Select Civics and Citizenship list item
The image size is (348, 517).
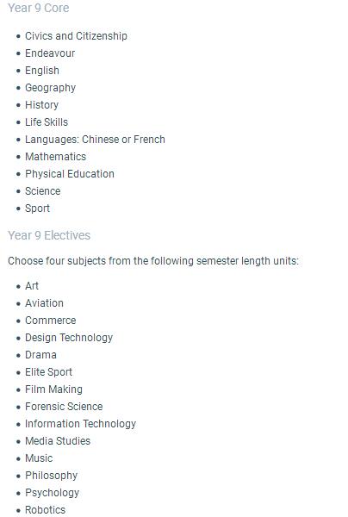click(x=76, y=36)
